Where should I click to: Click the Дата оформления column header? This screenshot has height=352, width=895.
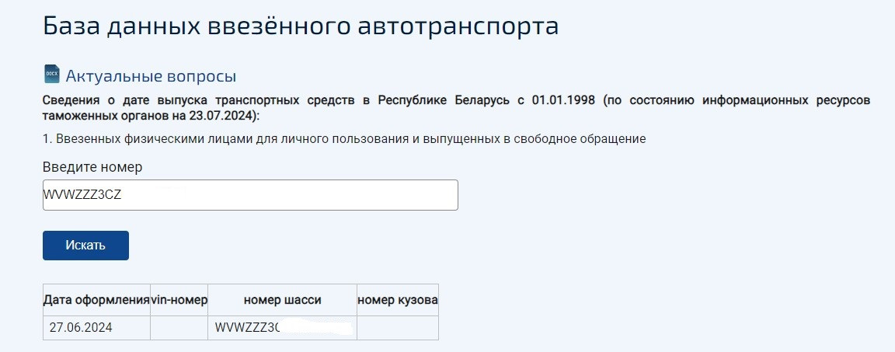(x=96, y=300)
